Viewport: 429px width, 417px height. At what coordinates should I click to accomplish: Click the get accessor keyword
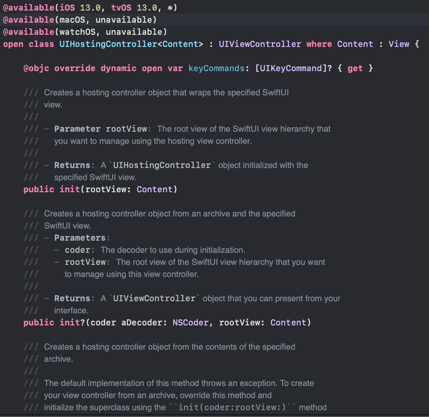355,68
